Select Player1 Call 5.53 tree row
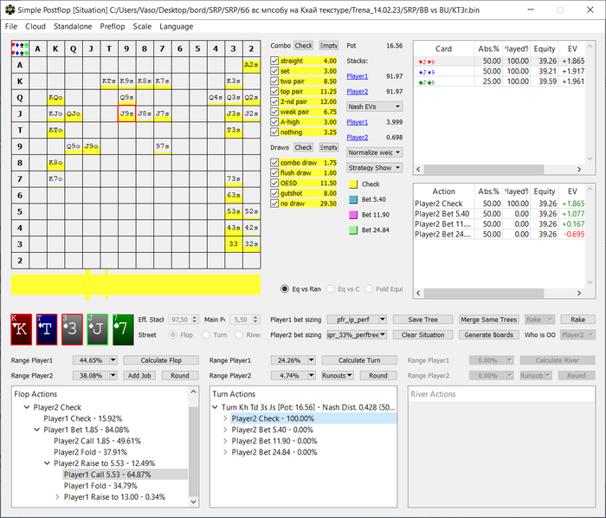Viewport: 606px width, 518px height. pos(107,475)
